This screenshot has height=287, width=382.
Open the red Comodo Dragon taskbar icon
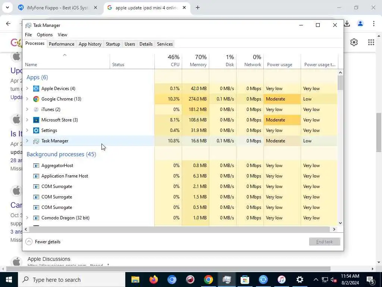click(x=190, y=280)
